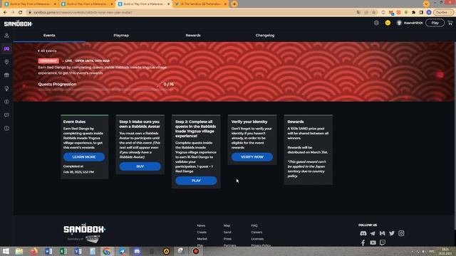This screenshot has width=456, height=256.
Task: Click the yellow smiley coin icon in header
Action: click(388, 23)
